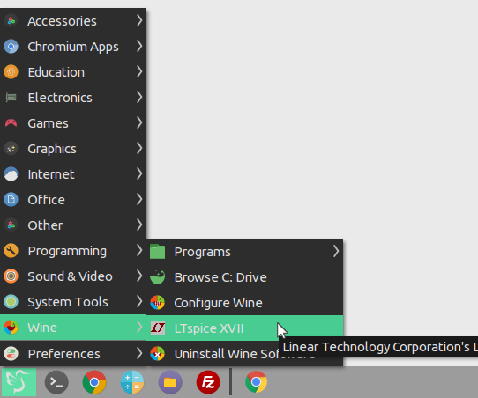
Task: Click the Internet cloud icon
Action: pyautogui.click(x=11, y=174)
